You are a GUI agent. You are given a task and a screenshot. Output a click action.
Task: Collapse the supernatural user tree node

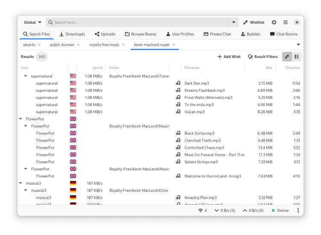pyautogui.click(x=26, y=76)
